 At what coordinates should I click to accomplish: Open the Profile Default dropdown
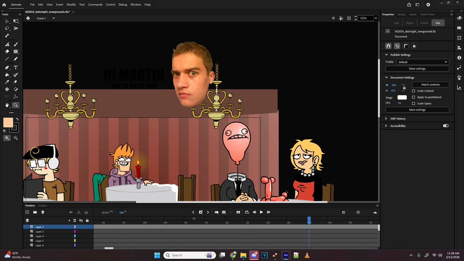tap(423, 62)
